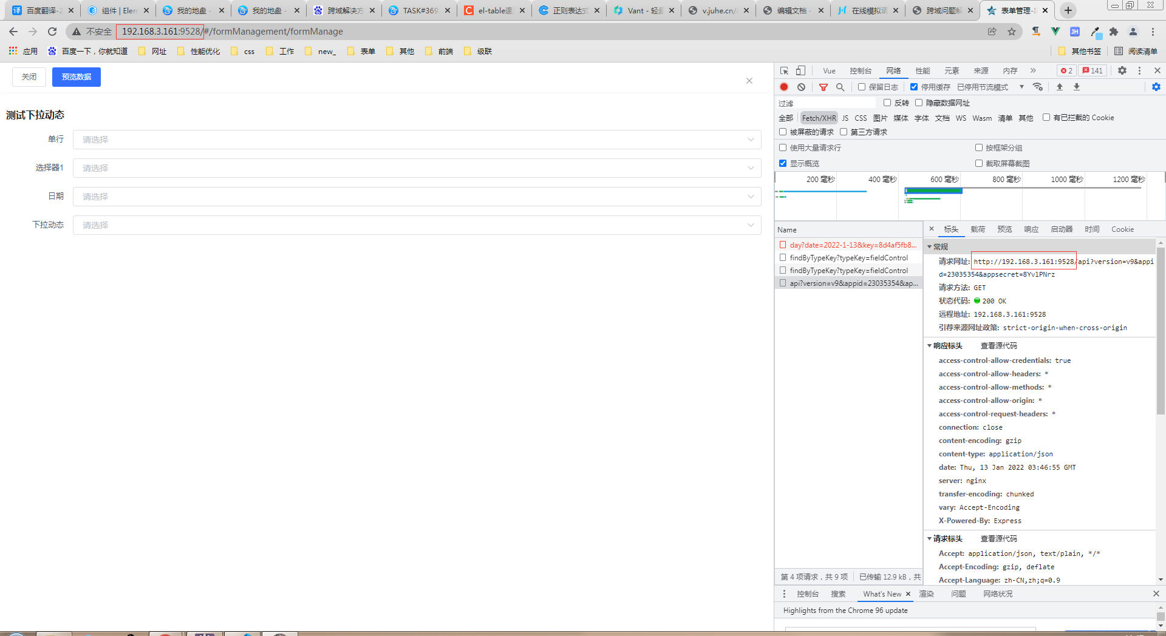Open the 响应 tab in request details
The height and width of the screenshot is (636, 1166).
[1031, 229]
